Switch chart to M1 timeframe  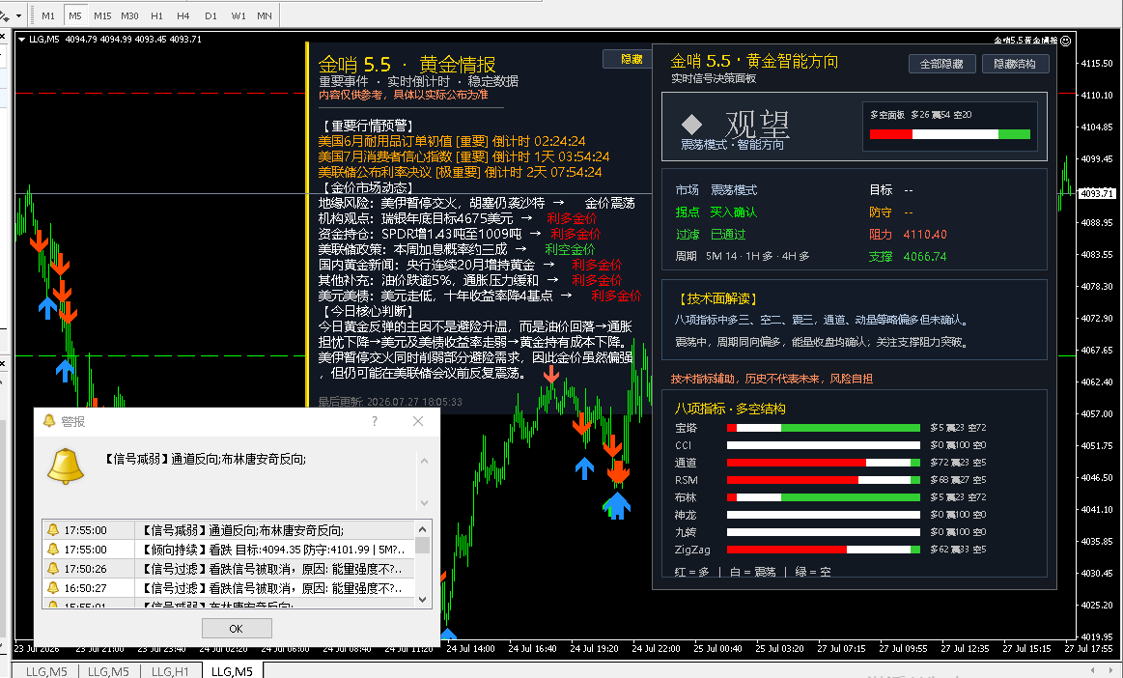[x=48, y=15]
